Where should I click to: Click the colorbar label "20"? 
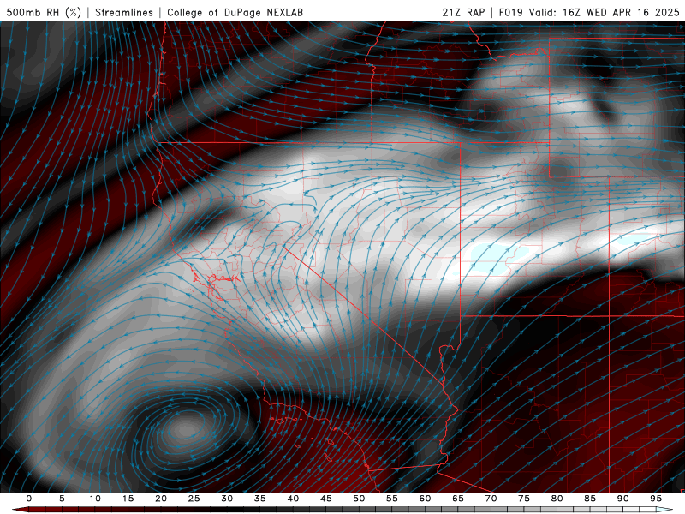pos(161,499)
